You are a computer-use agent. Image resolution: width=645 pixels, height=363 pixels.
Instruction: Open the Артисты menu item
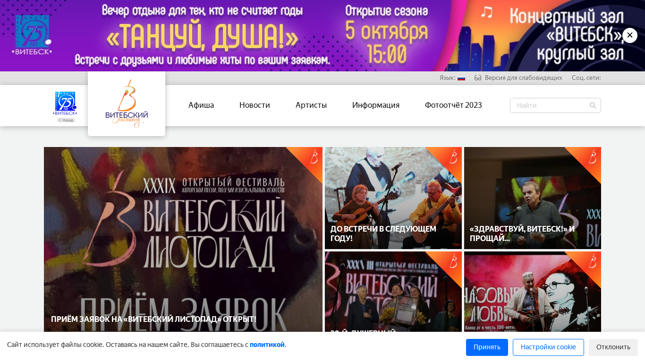pos(311,105)
